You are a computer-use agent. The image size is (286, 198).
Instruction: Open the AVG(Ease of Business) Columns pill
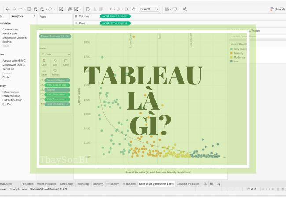pos(115,16)
